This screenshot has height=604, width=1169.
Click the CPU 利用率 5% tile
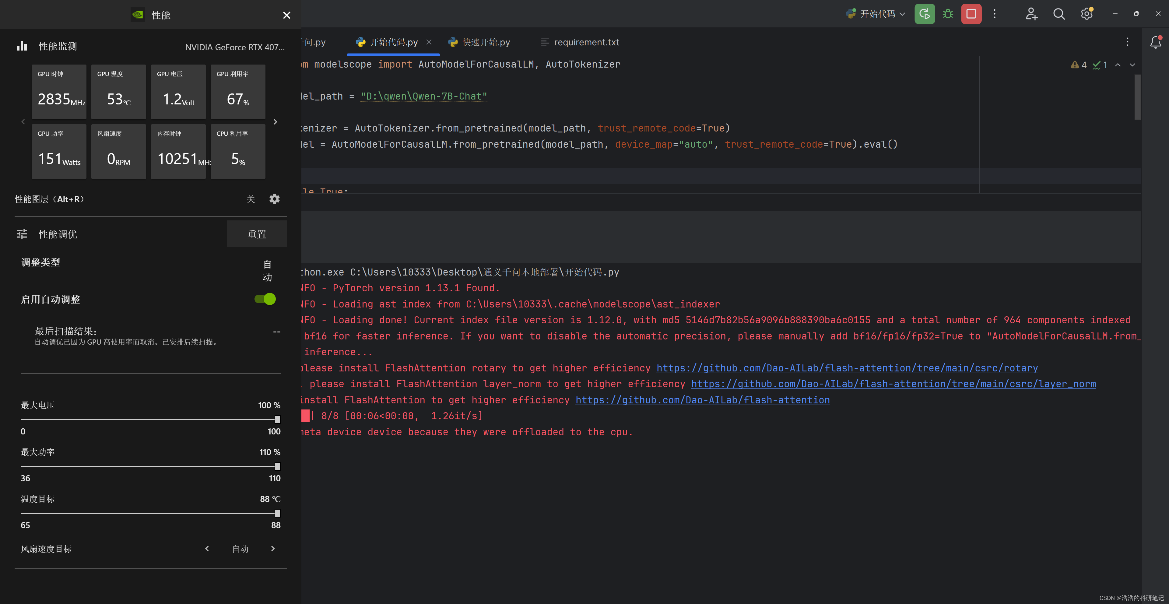(x=238, y=152)
